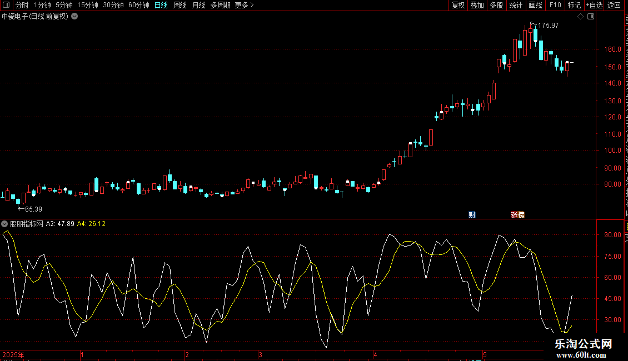Open the 复权 adjustment option

click(458, 5)
